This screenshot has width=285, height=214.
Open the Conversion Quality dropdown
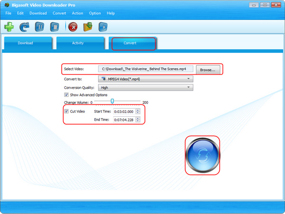pos(146,87)
